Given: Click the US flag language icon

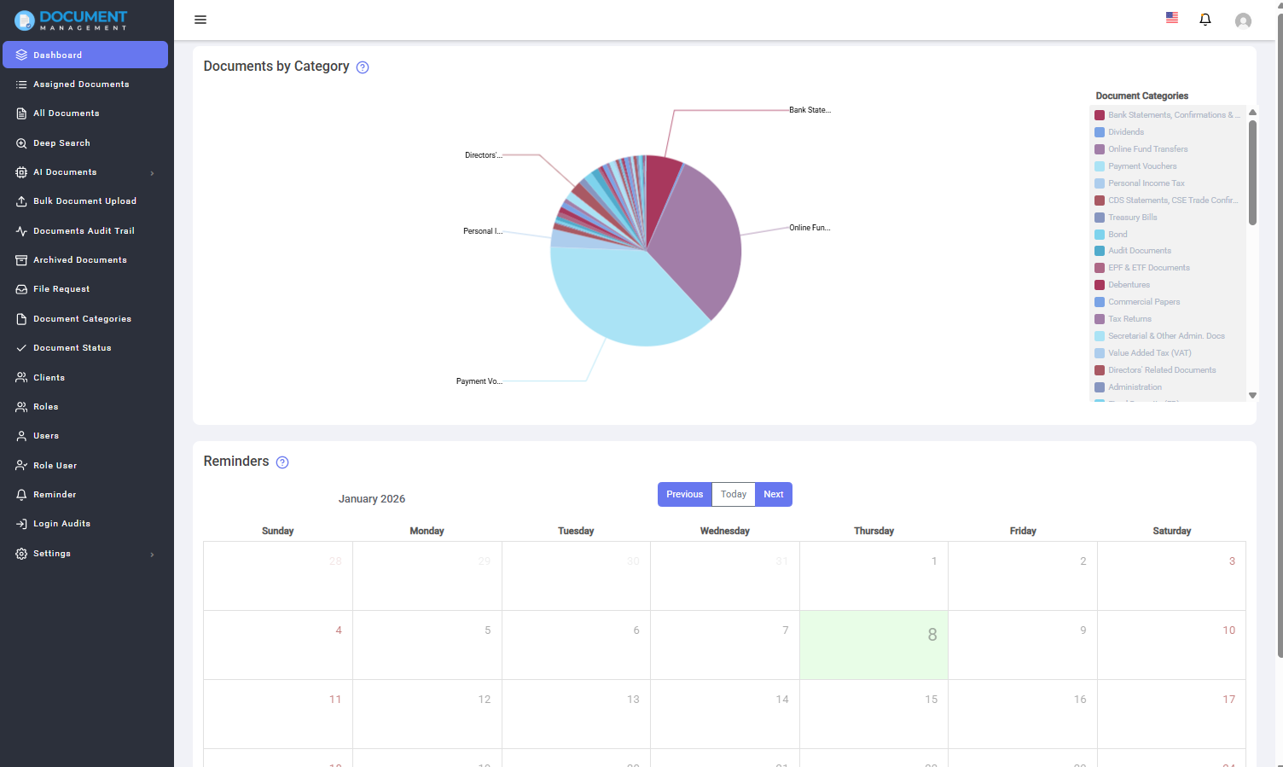Looking at the screenshot, I should (1171, 17).
